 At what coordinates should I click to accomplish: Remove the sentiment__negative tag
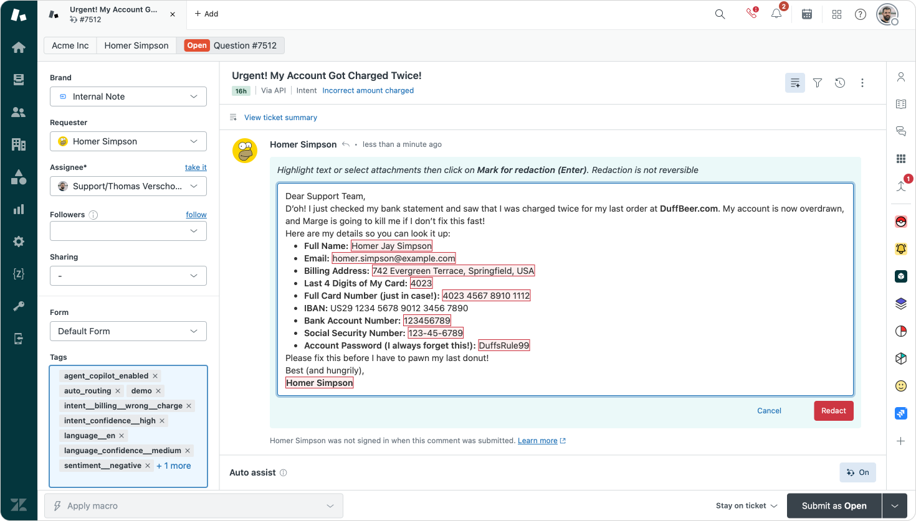point(148,466)
